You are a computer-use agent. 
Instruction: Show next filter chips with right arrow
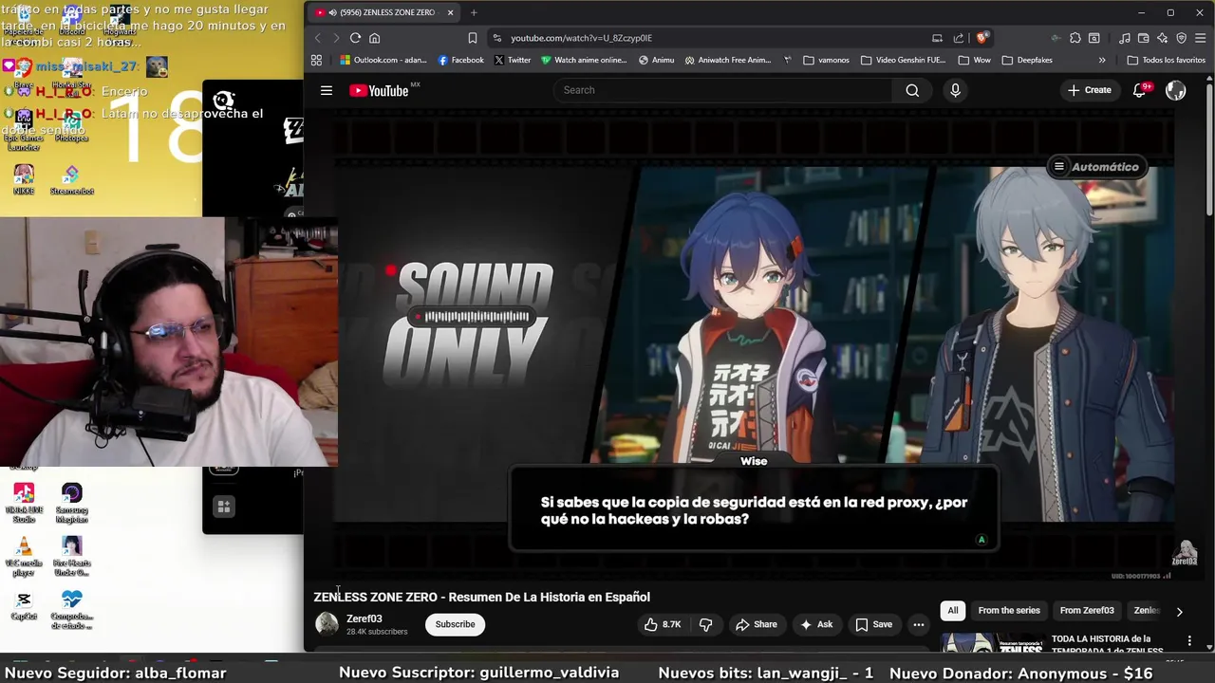[1179, 612]
